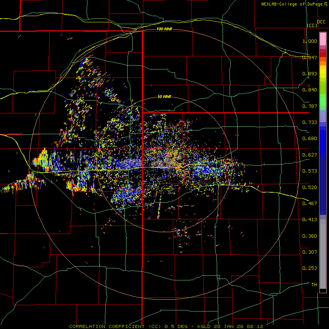This screenshot has width=329, height=329.
Task: Select the 0.573 scale value
Action: (x=310, y=171)
